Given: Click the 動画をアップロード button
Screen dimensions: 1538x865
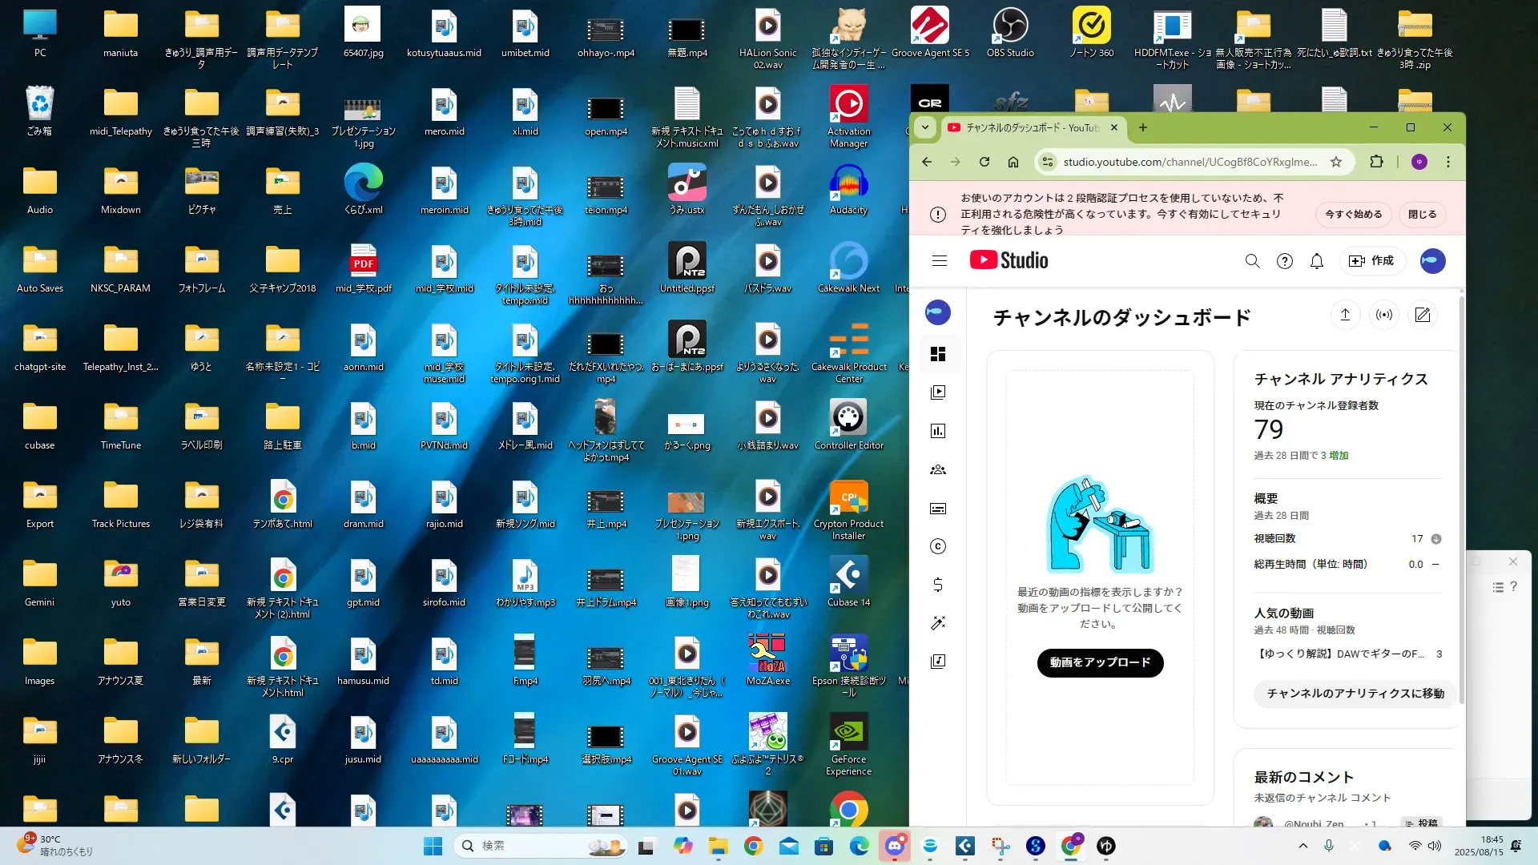Looking at the screenshot, I should pyautogui.click(x=1100, y=662).
